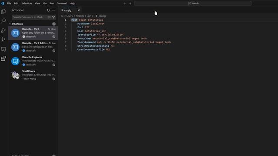This screenshot has height=156, width=278.
Task: Click the title bar Search box
Action: tap(193, 3)
